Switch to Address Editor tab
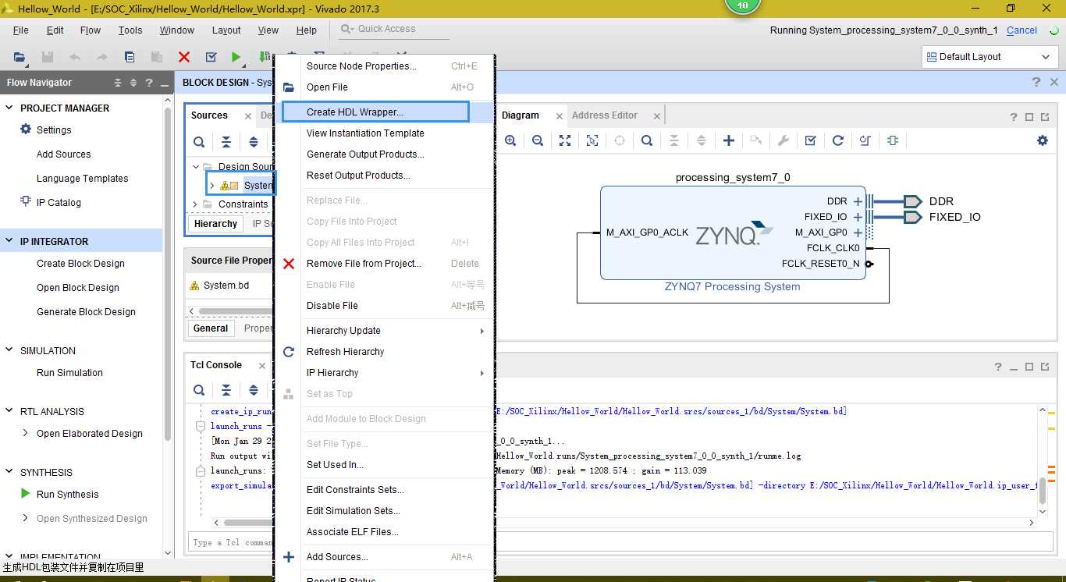The image size is (1066, 582). click(x=605, y=115)
